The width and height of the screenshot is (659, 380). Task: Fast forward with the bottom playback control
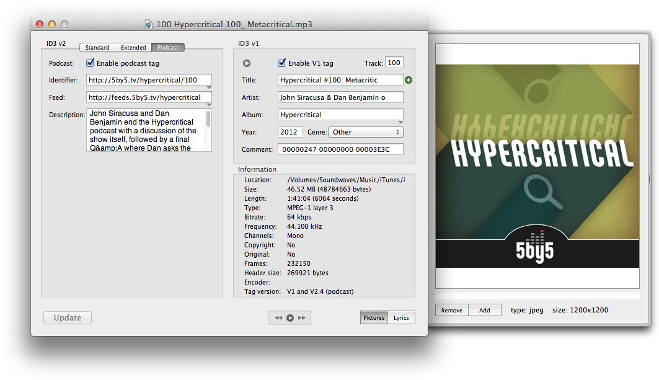pos(302,318)
